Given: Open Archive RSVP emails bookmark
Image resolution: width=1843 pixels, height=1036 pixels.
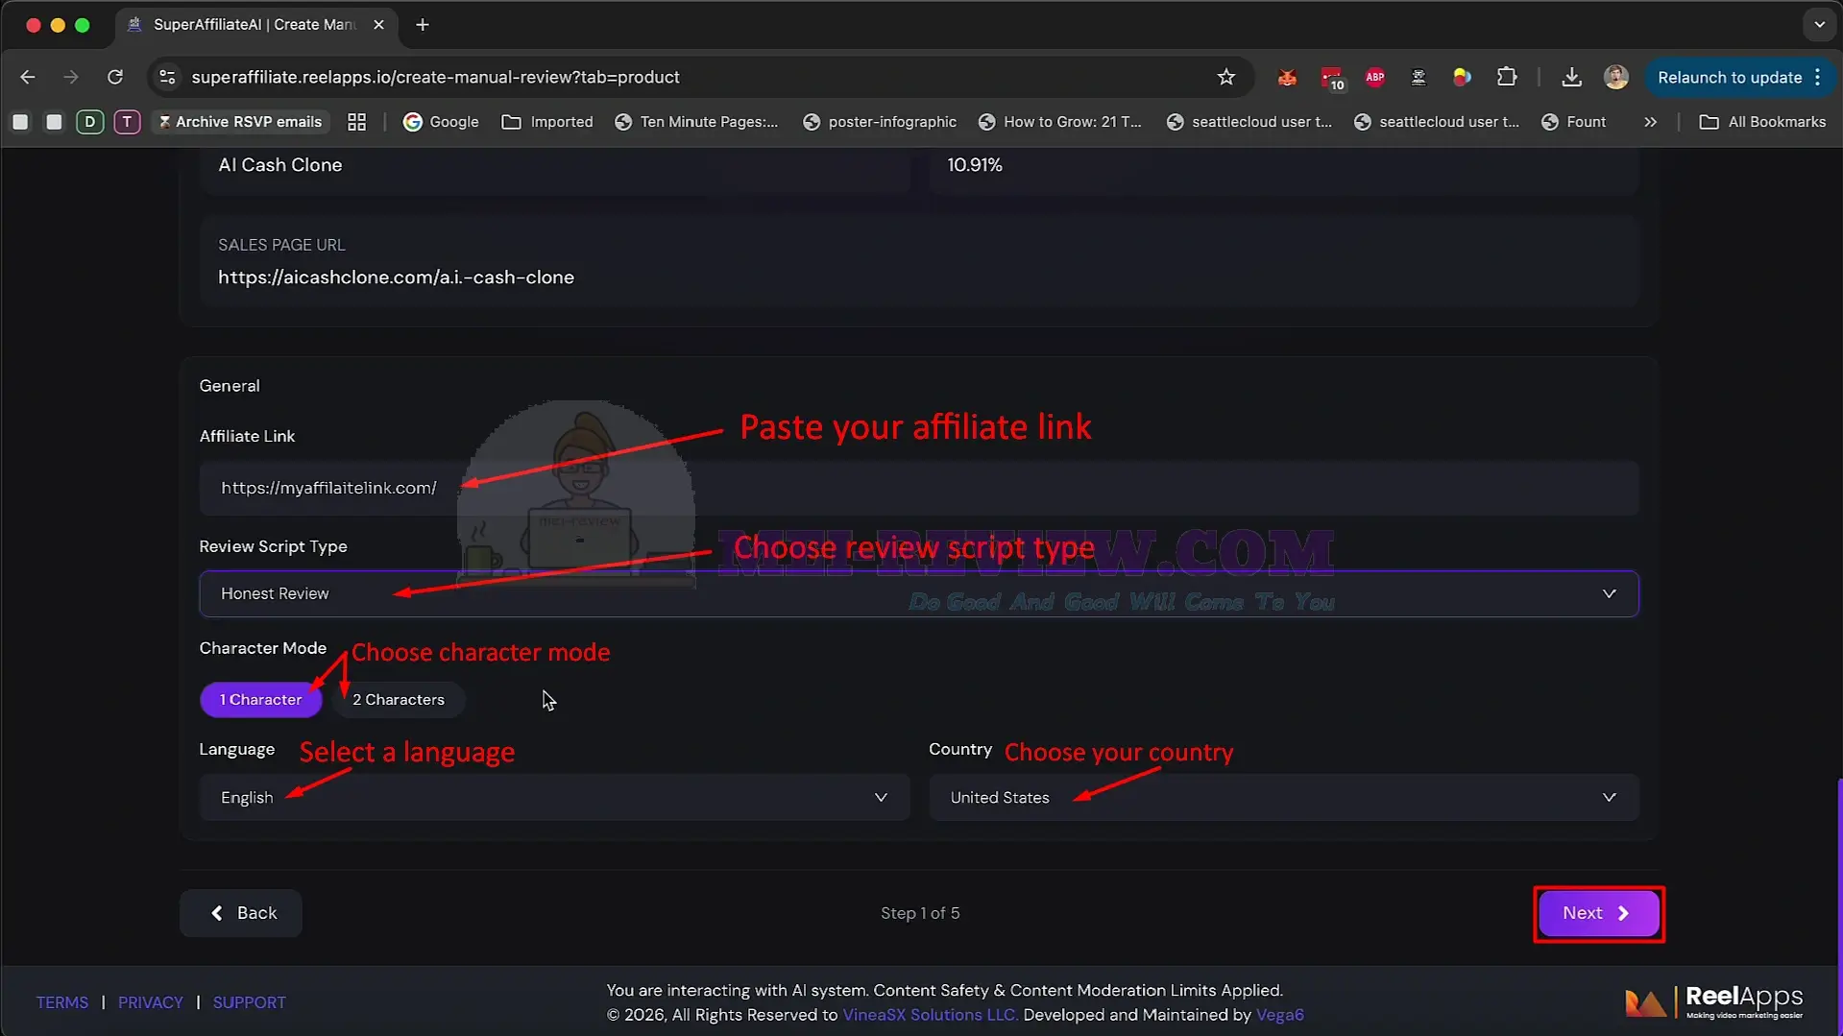Looking at the screenshot, I should click(x=240, y=122).
